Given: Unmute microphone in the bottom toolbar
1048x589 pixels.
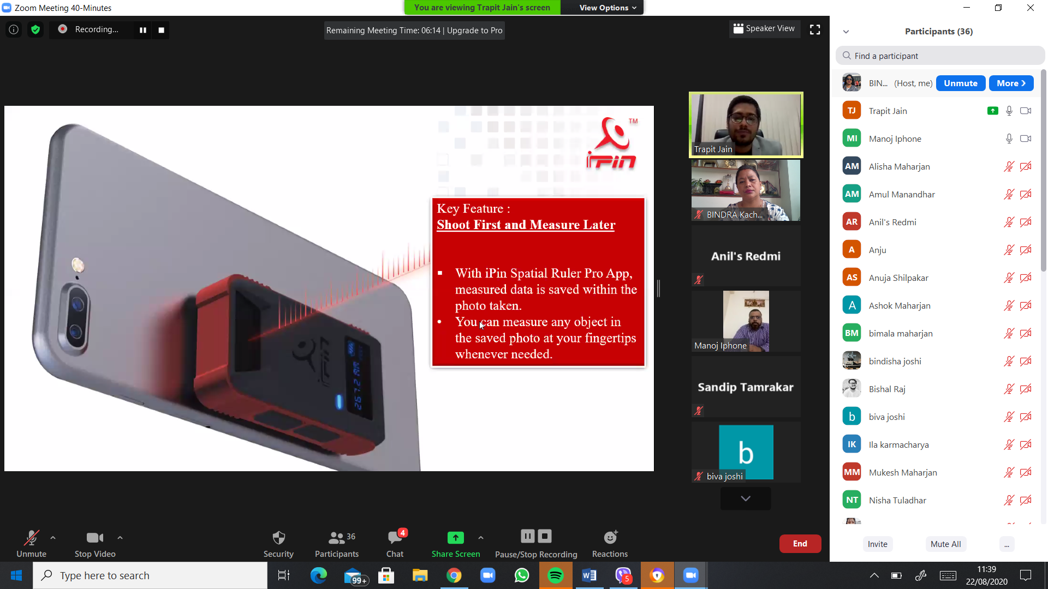Looking at the screenshot, I should [x=31, y=538].
